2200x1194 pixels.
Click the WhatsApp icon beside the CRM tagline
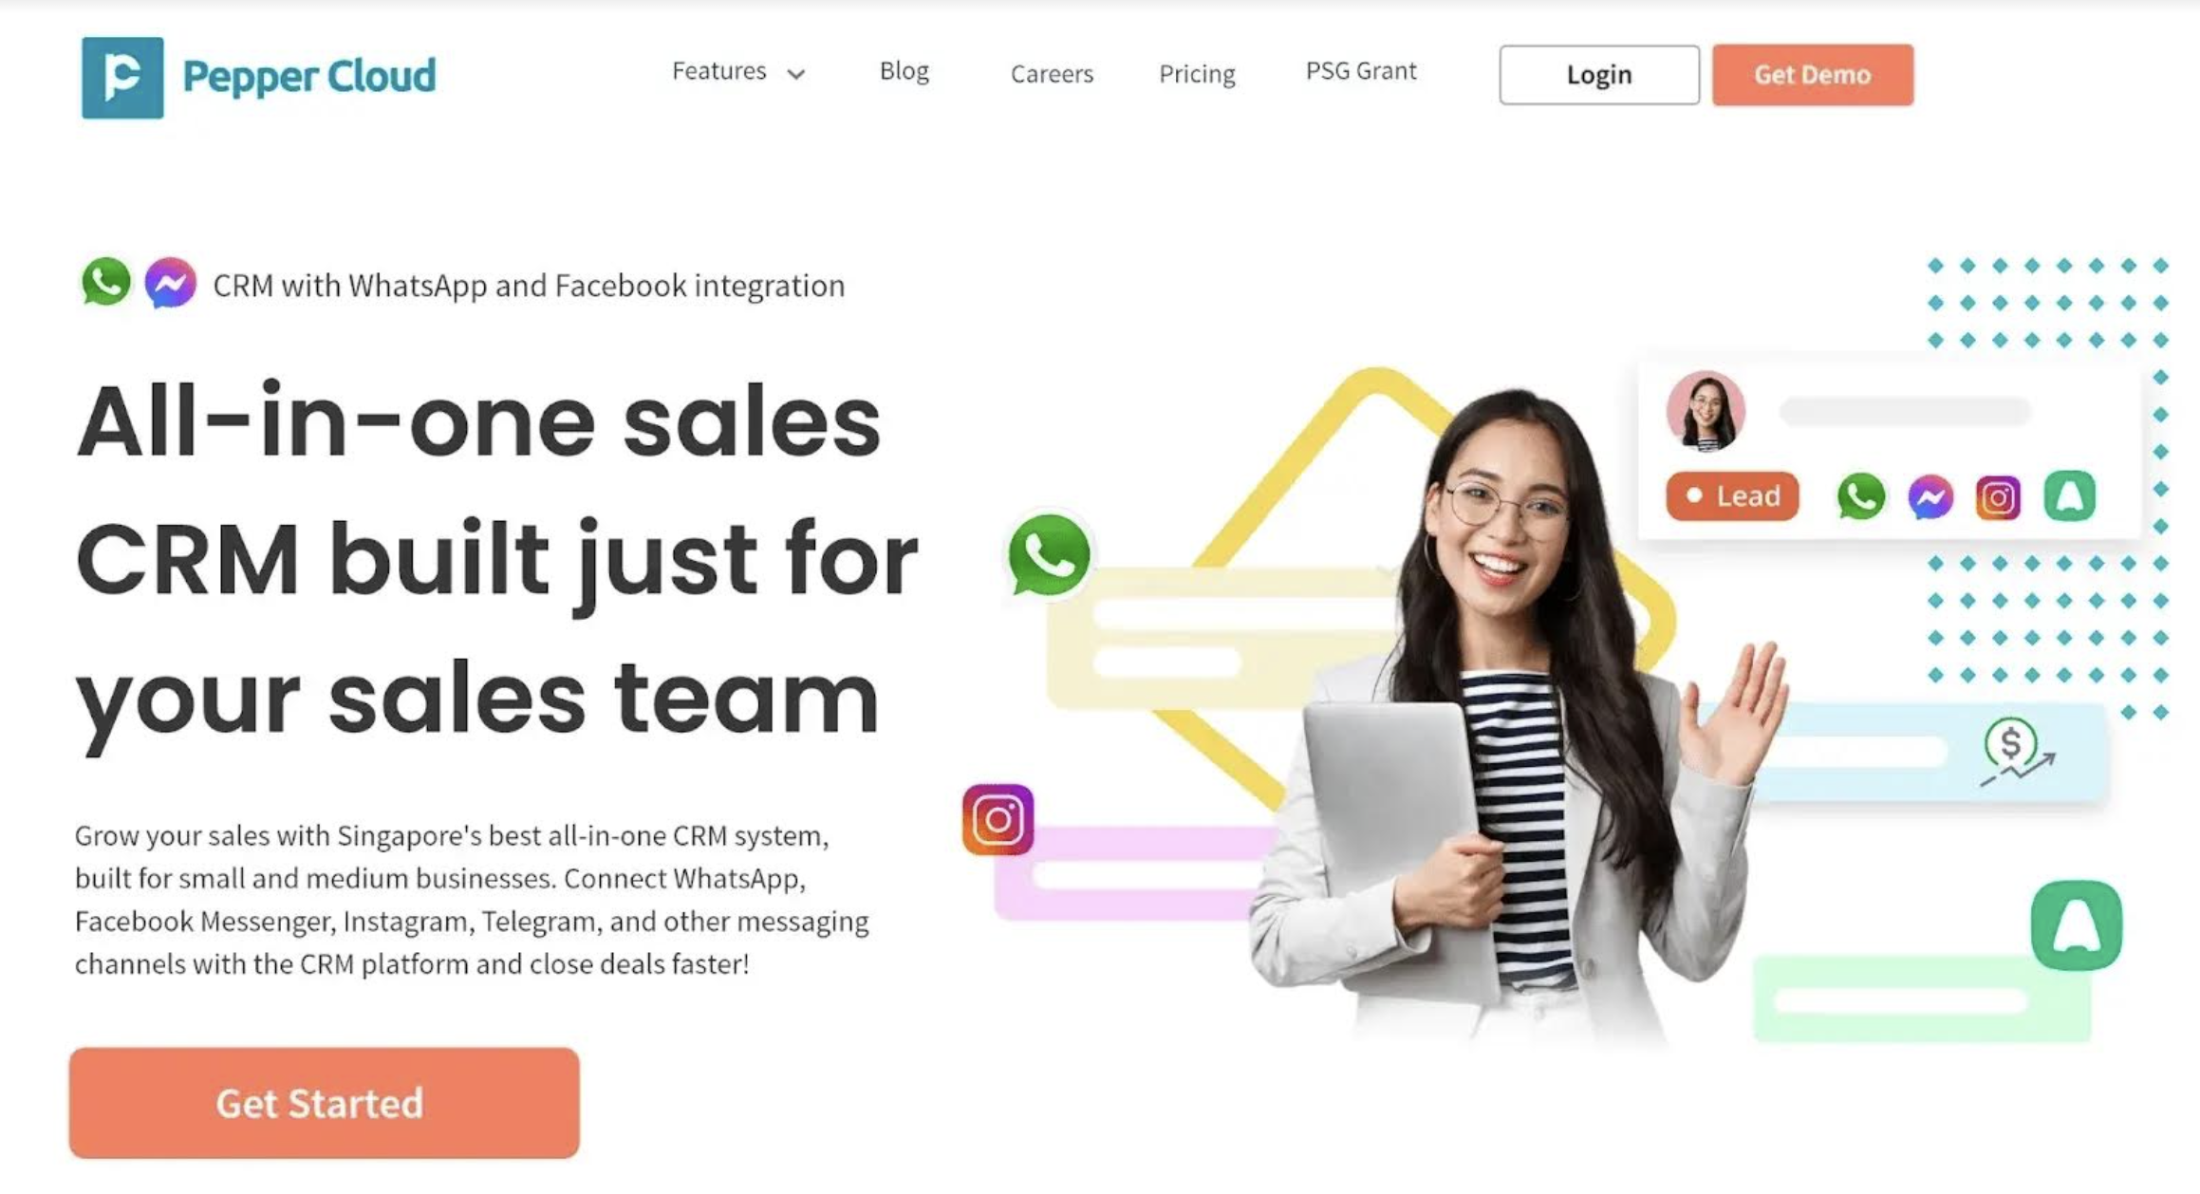tap(105, 282)
